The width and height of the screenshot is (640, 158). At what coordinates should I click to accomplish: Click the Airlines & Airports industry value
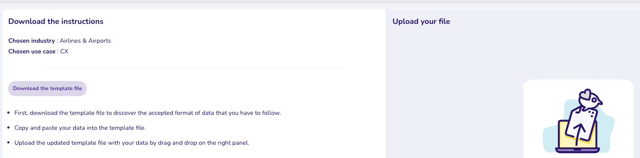tap(85, 41)
